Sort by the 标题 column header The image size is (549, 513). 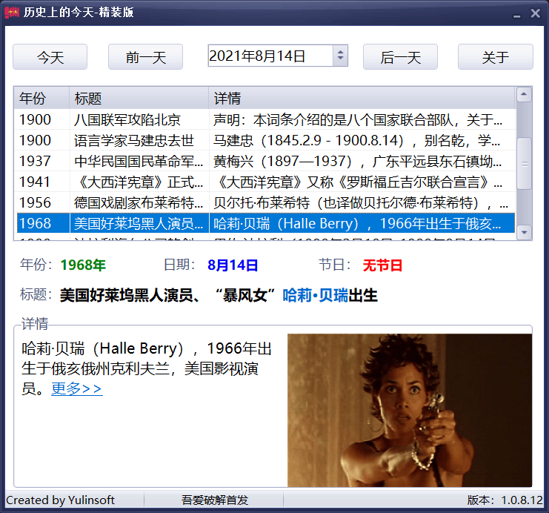coord(139,99)
